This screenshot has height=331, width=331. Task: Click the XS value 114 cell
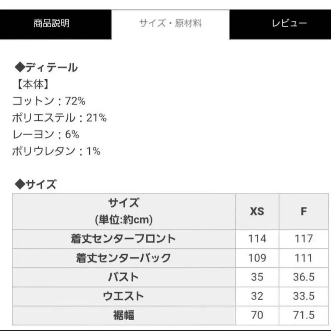(x=257, y=239)
